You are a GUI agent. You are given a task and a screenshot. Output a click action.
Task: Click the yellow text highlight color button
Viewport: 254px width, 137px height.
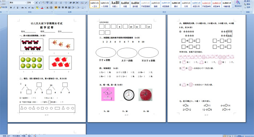pyautogui.click(x=37, y=8)
